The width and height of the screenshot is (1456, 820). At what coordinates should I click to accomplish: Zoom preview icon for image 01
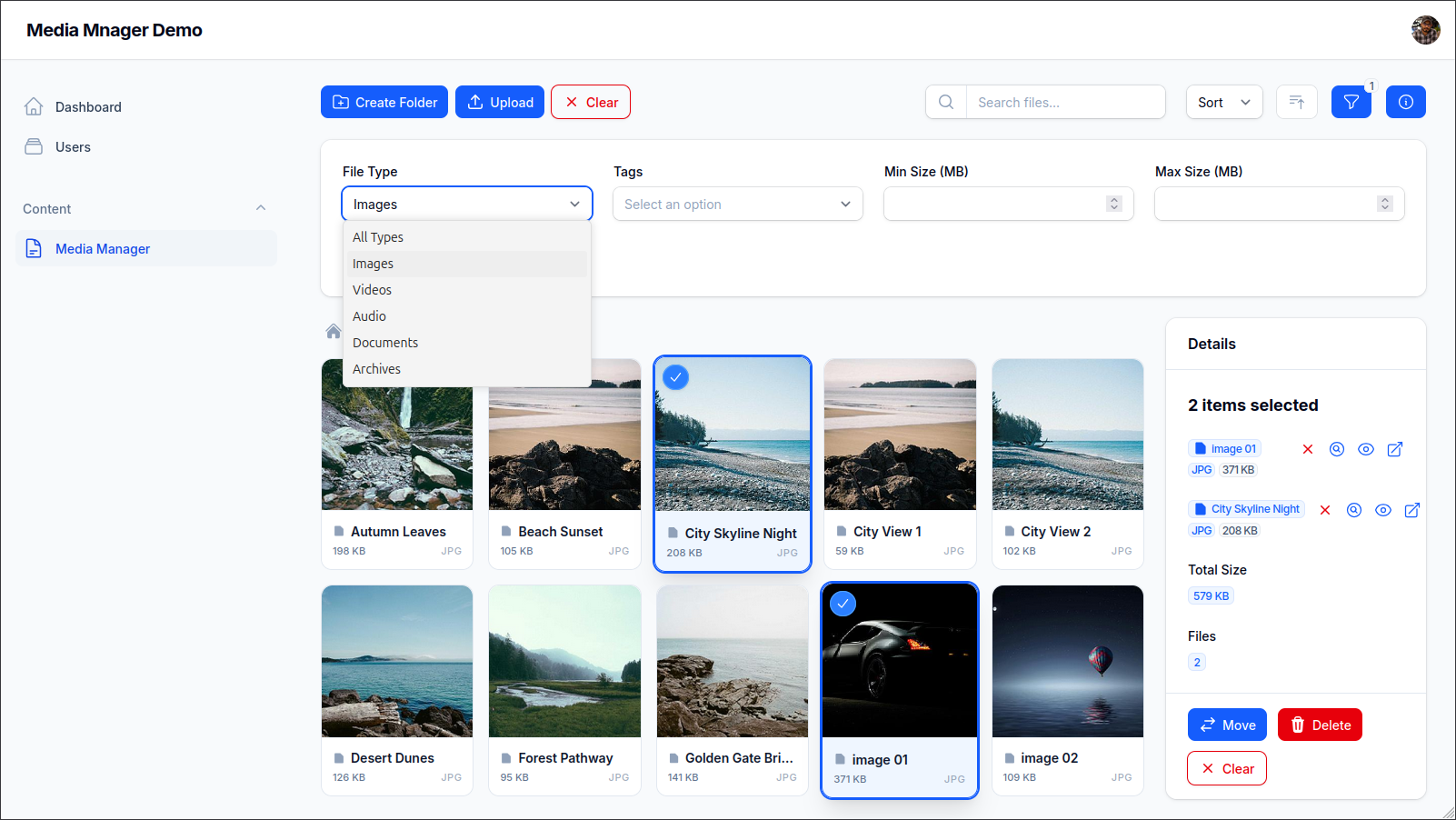click(1336, 449)
